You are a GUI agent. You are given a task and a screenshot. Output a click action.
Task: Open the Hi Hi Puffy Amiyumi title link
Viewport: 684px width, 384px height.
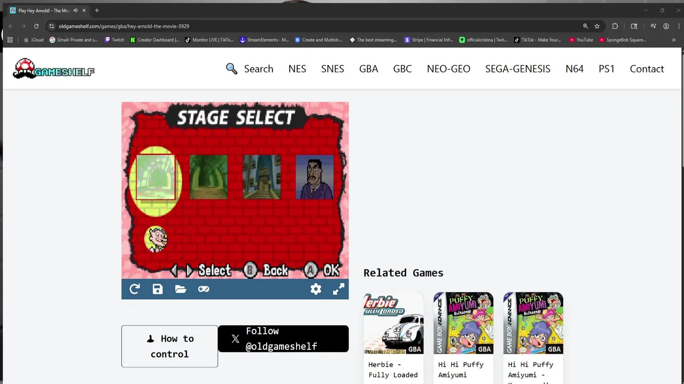pos(461,370)
